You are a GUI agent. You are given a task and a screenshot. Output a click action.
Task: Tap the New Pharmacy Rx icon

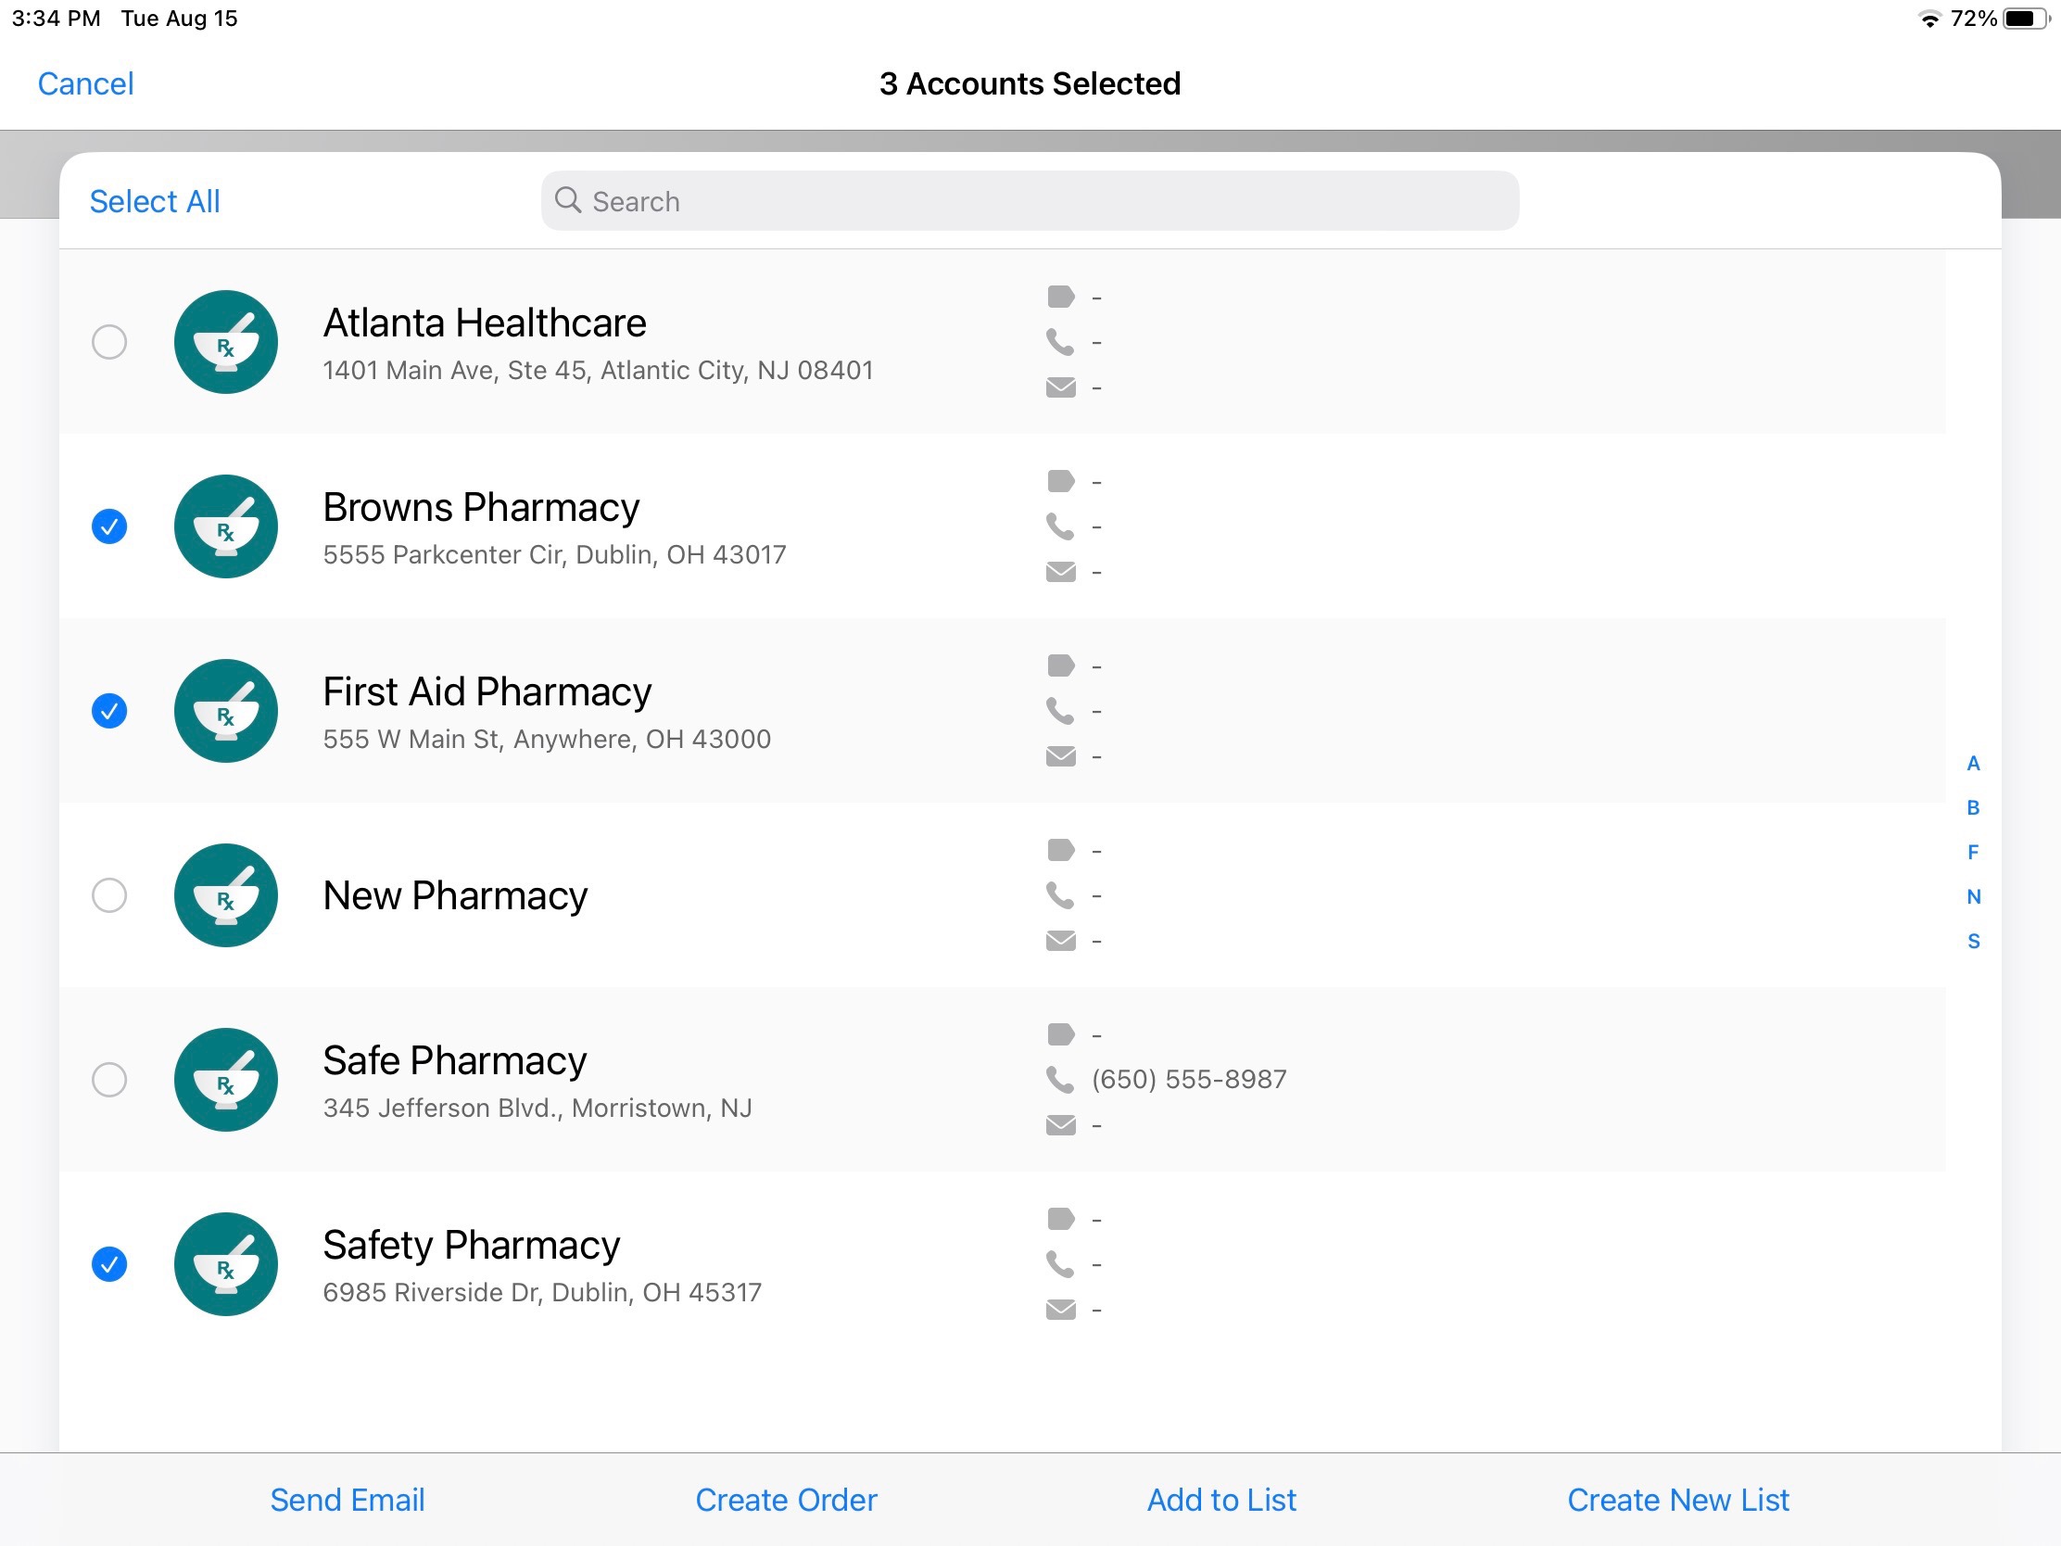click(225, 895)
